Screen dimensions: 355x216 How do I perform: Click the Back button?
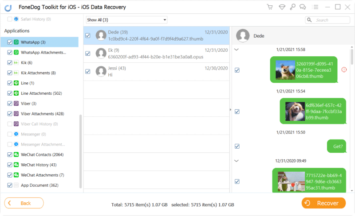pos(24,203)
